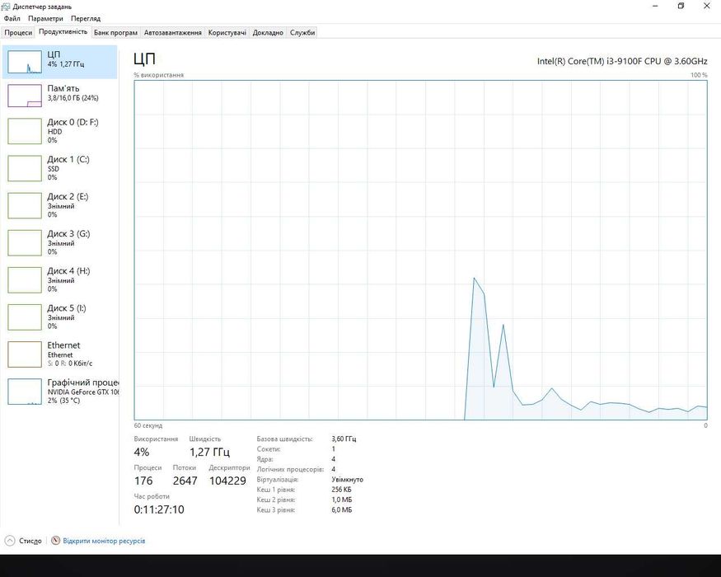The width and height of the screenshot is (721, 577).
Task: Go to the Користувачі tab
Action: click(227, 33)
